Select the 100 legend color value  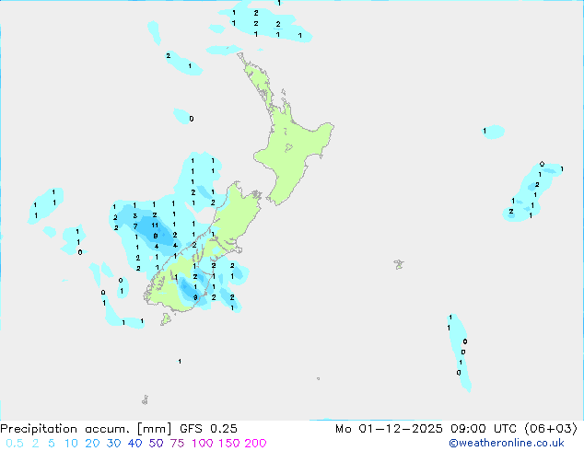[x=202, y=444]
